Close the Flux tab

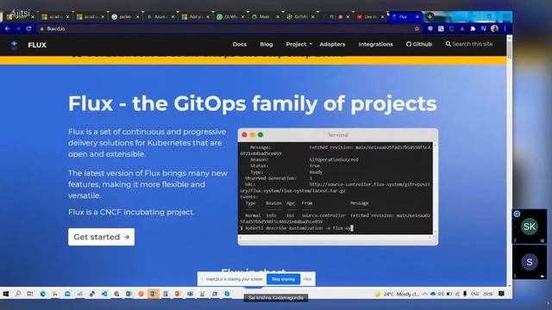(417, 16)
